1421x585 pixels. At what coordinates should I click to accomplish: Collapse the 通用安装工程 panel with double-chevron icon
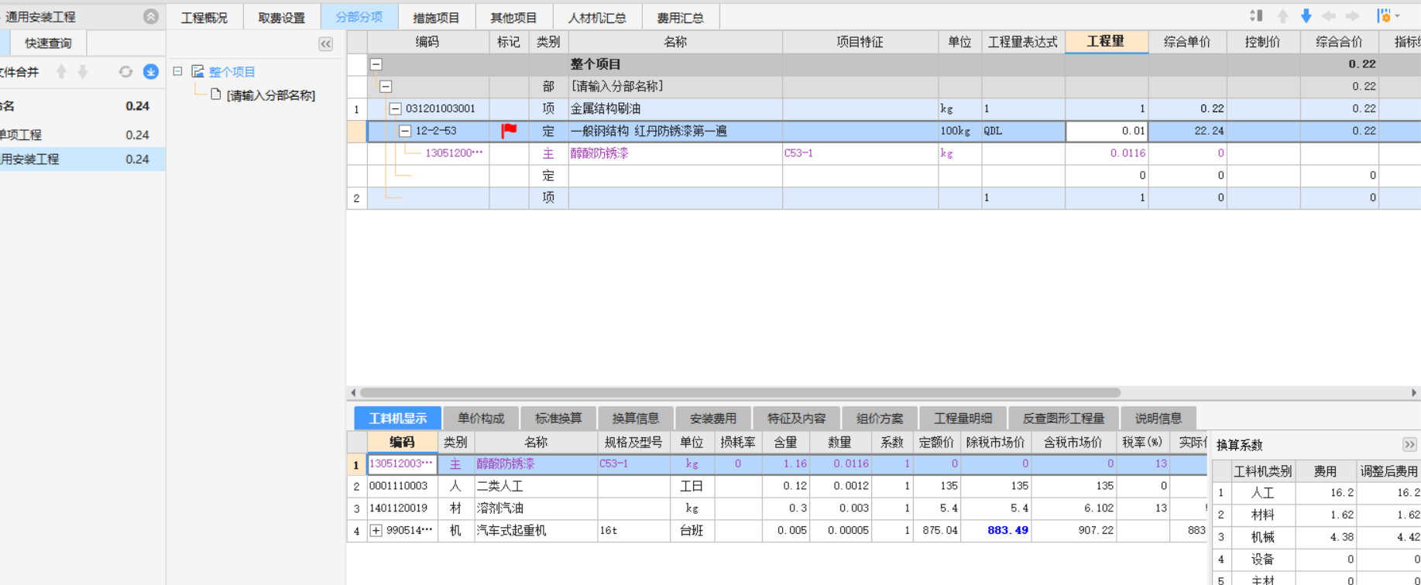pos(151,16)
